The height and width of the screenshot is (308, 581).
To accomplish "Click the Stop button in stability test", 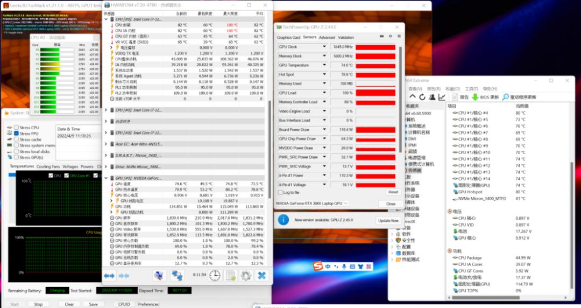I will click(x=38, y=304).
